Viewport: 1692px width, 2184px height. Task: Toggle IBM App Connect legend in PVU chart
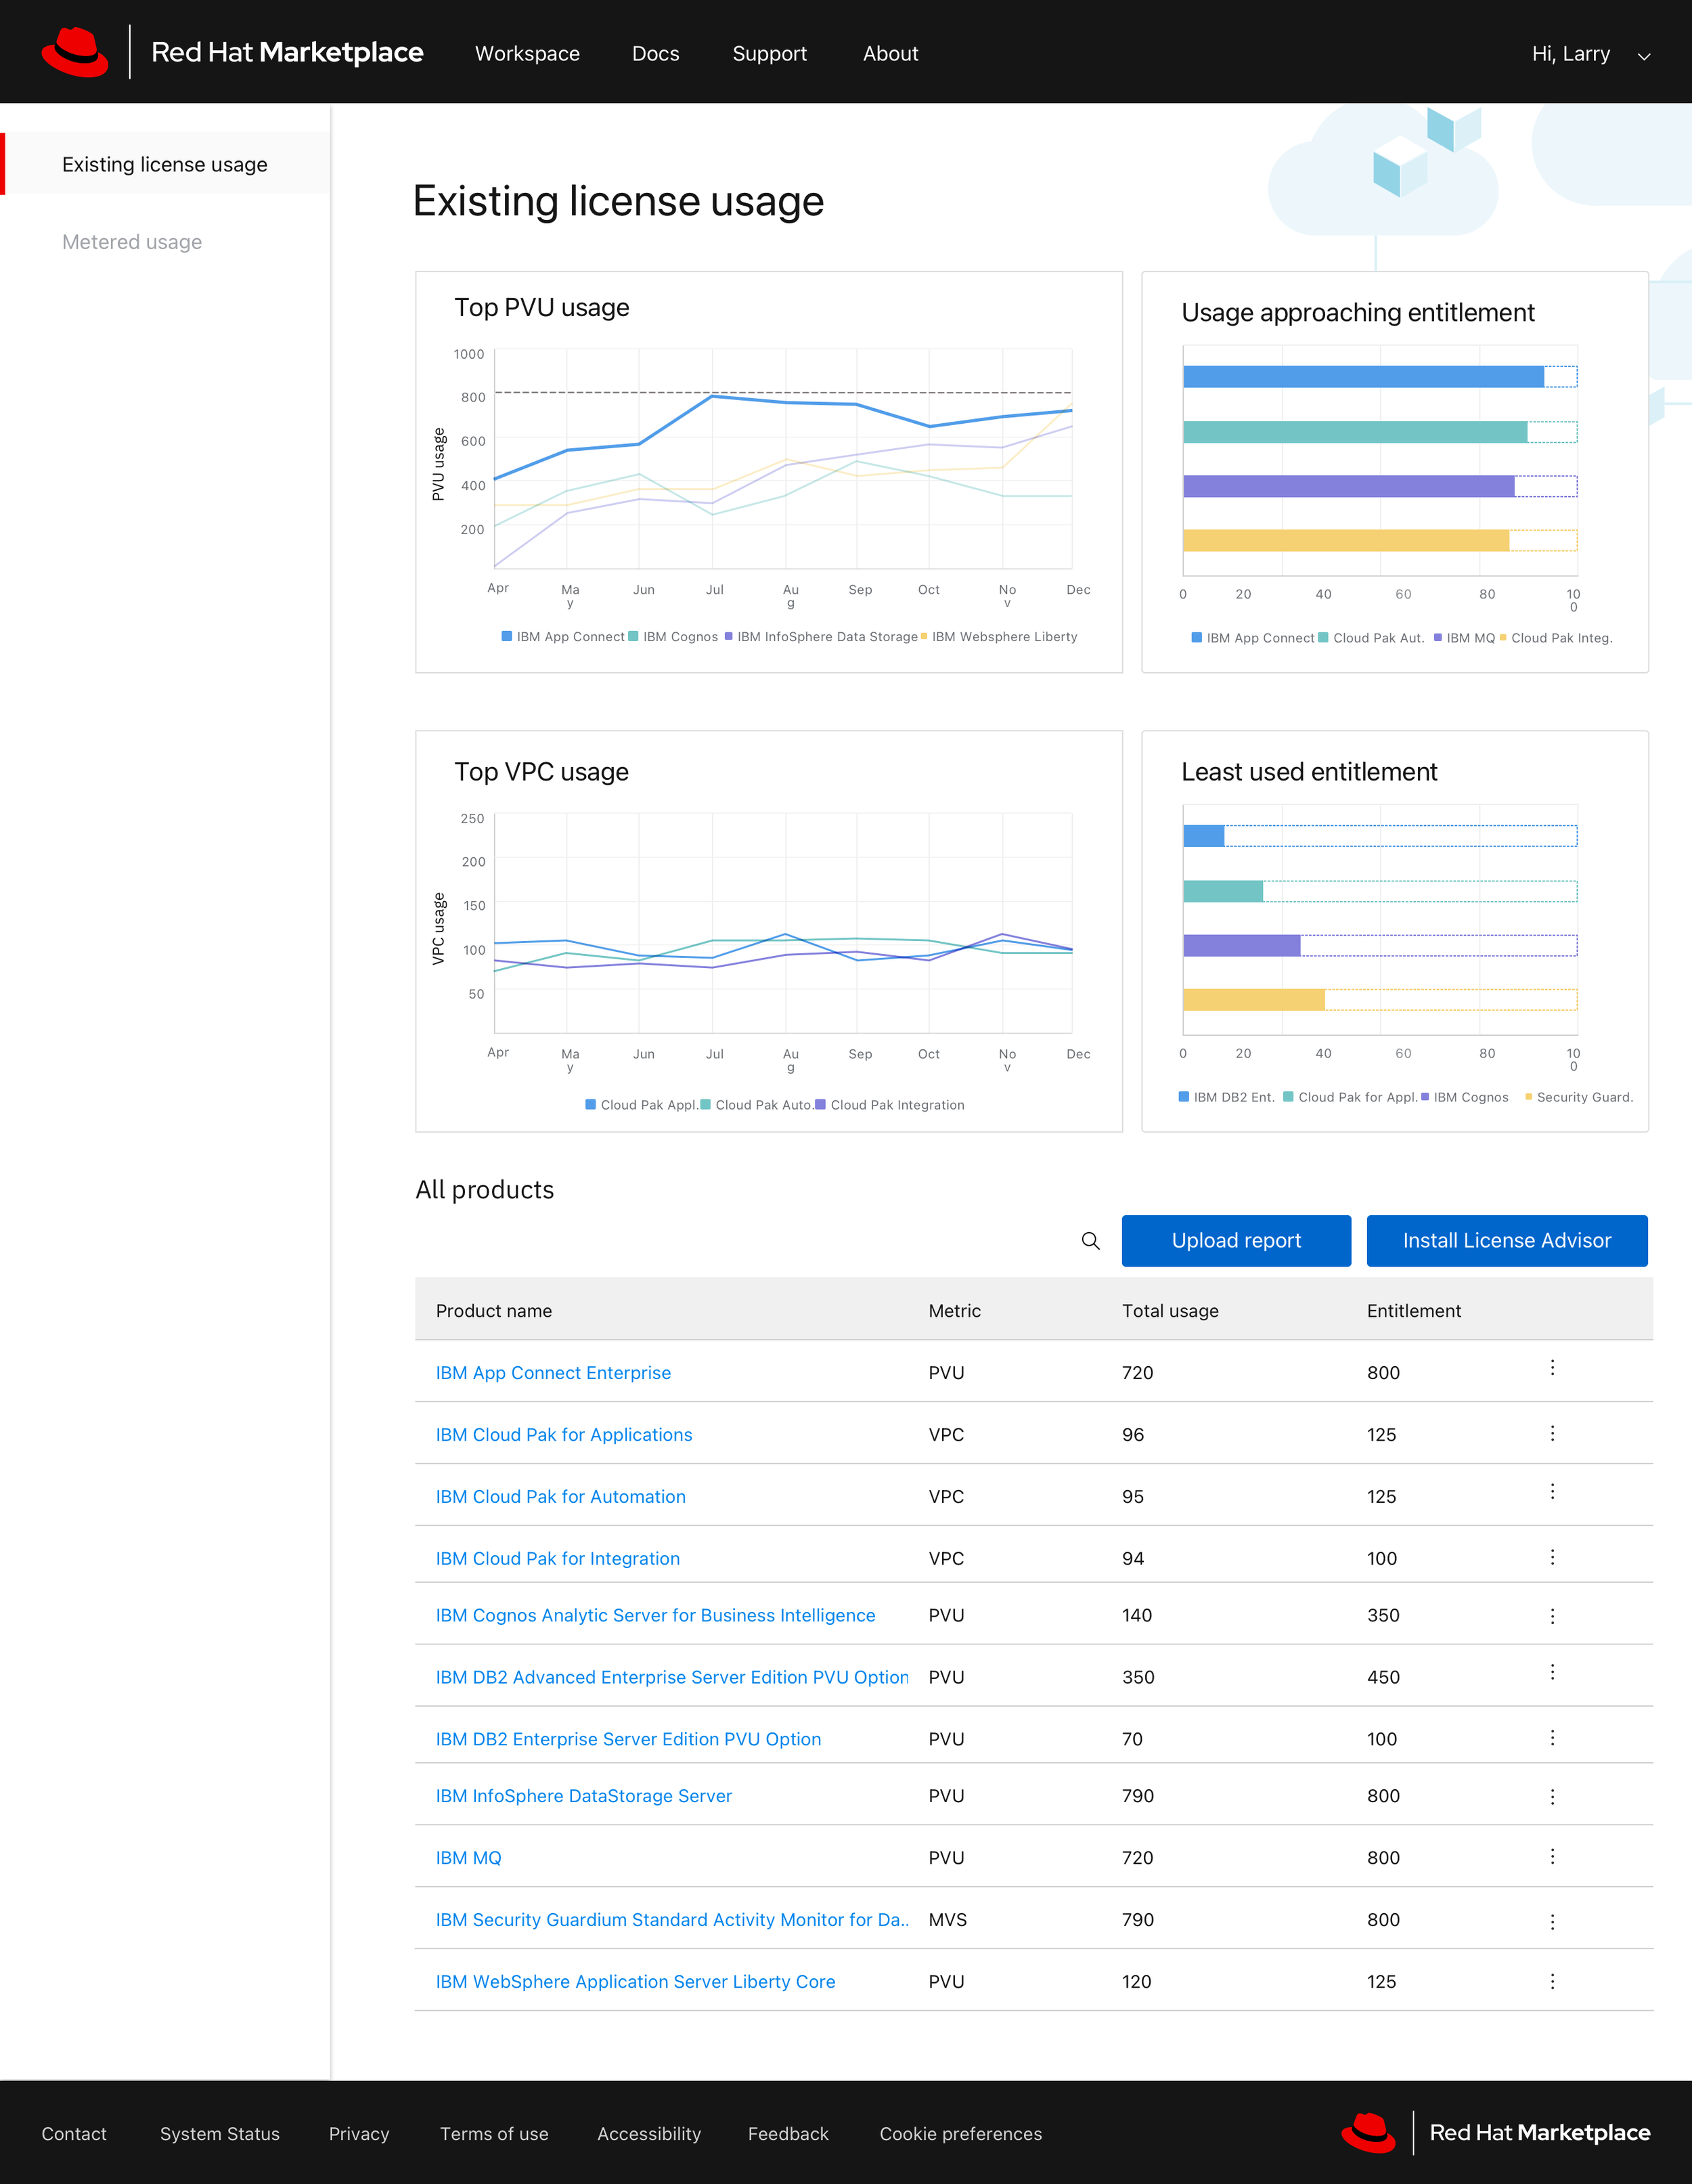click(x=563, y=637)
